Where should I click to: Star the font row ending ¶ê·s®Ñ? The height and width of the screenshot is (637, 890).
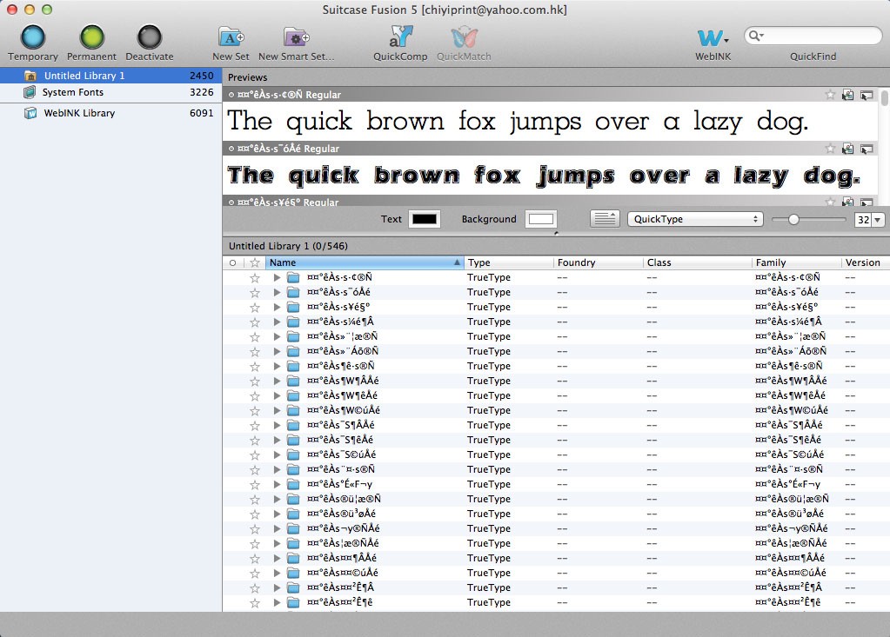click(255, 366)
